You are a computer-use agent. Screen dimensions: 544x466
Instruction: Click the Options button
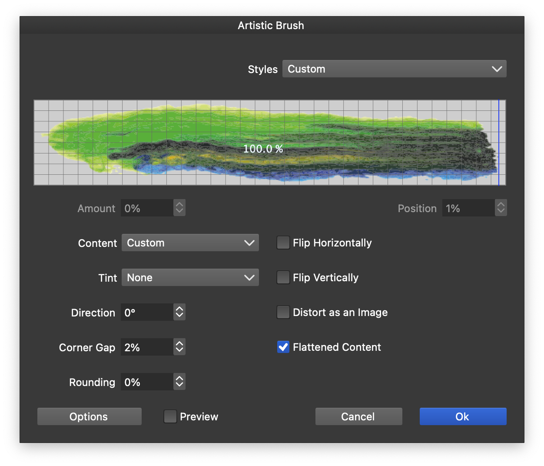(x=90, y=417)
